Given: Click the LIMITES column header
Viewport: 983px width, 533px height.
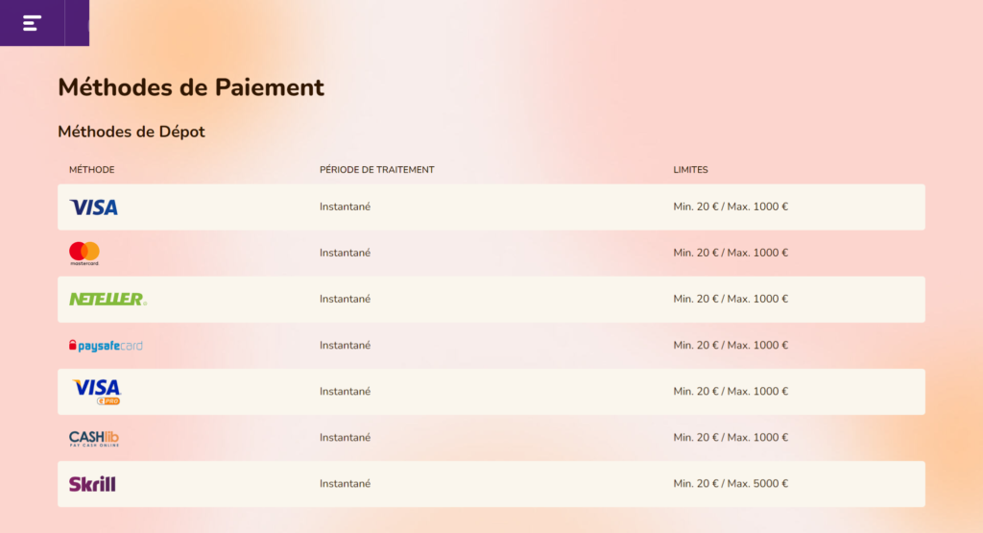Looking at the screenshot, I should click(690, 170).
